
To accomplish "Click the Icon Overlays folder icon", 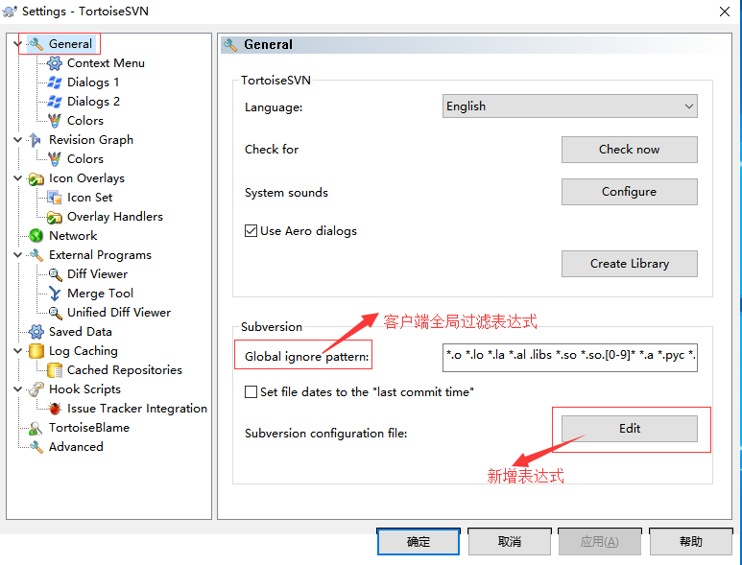I will point(36,178).
